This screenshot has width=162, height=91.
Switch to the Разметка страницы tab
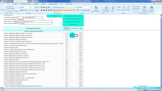[x=25, y=4]
